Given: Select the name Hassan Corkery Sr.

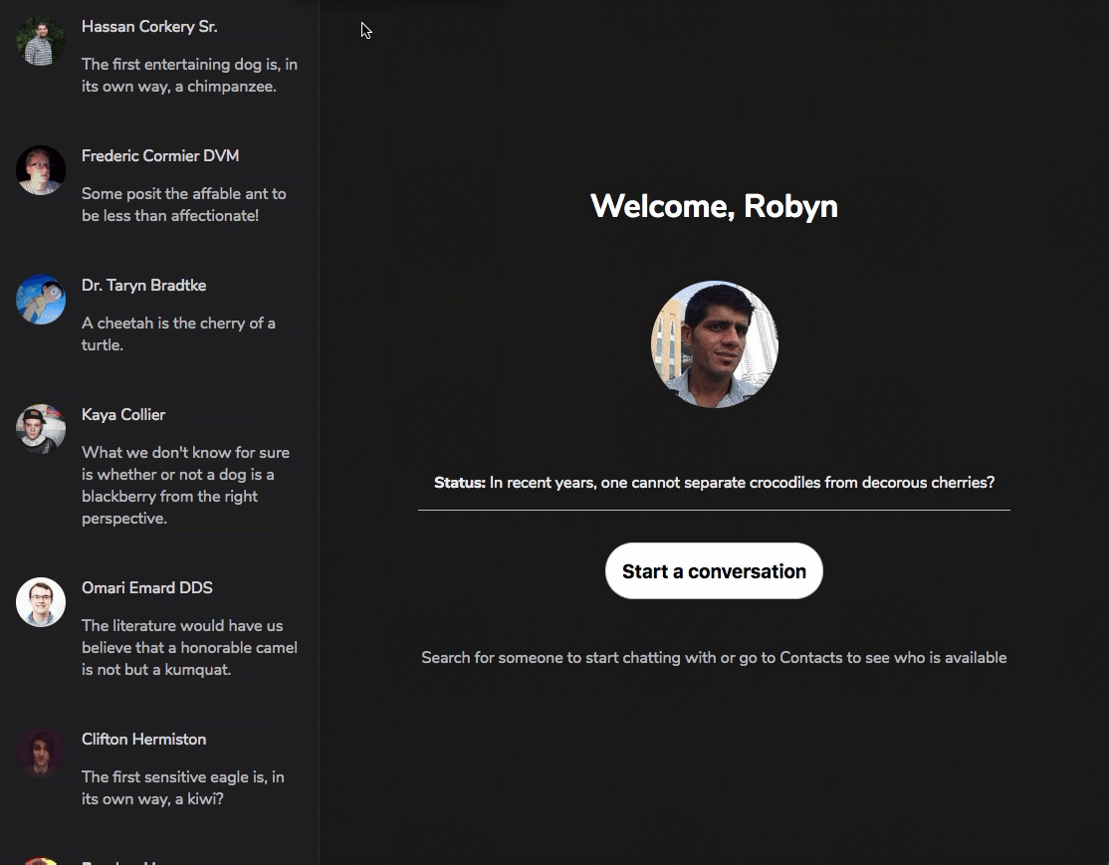Looking at the screenshot, I should click(x=149, y=27).
